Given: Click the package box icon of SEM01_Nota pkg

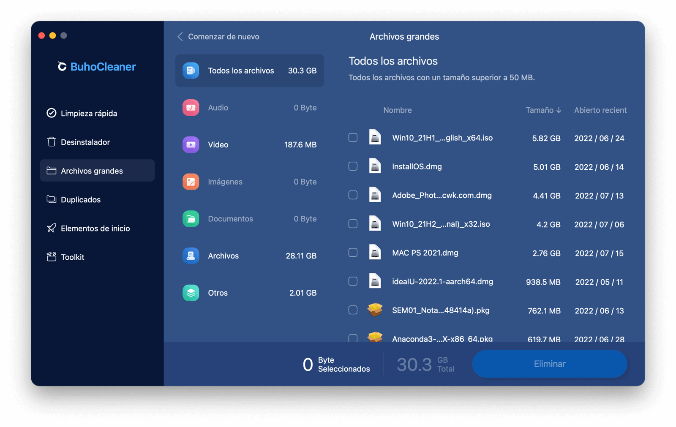Looking at the screenshot, I should (x=375, y=310).
